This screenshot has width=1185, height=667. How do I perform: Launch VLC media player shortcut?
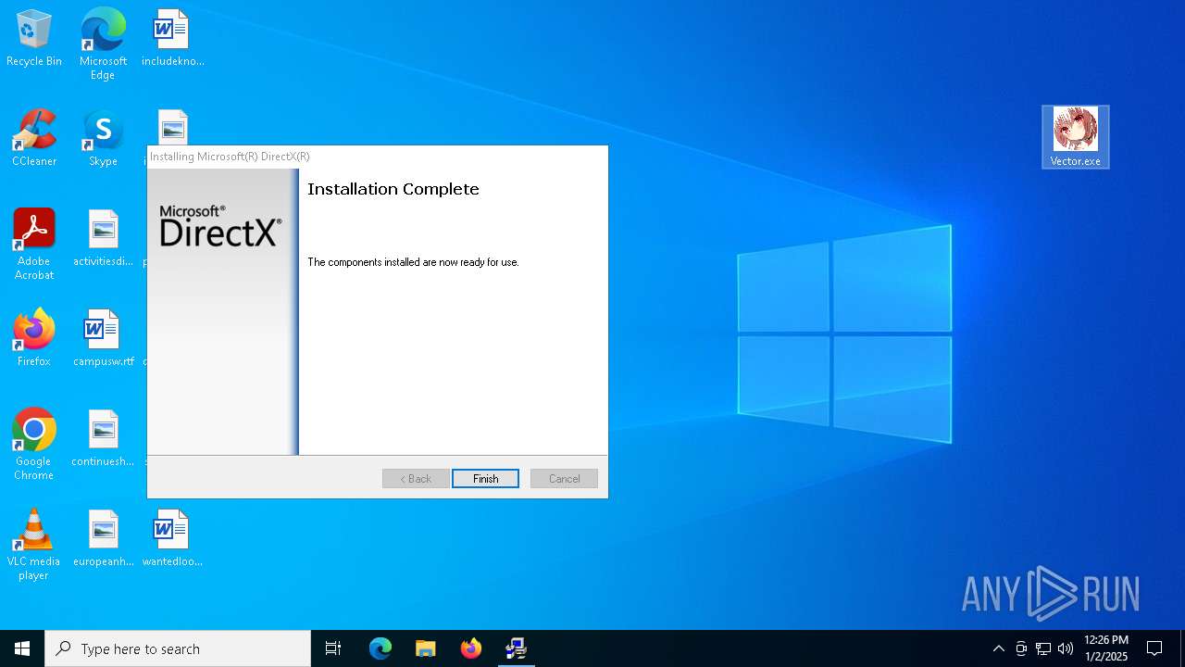(x=34, y=545)
